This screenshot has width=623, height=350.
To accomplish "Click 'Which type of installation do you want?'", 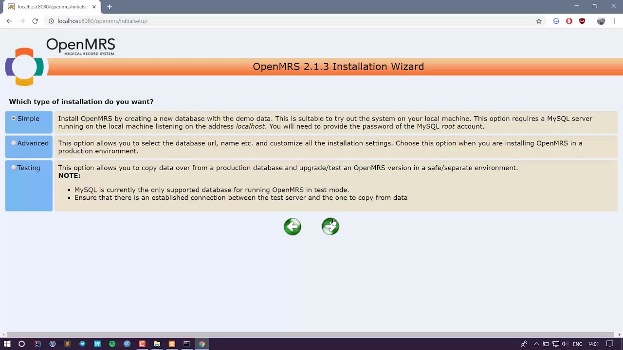I will point(81,102).
